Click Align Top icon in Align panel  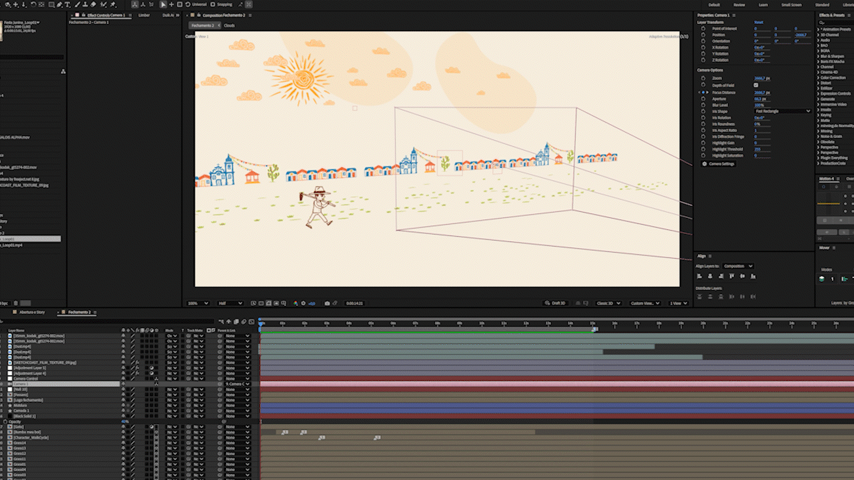point(732,276)
